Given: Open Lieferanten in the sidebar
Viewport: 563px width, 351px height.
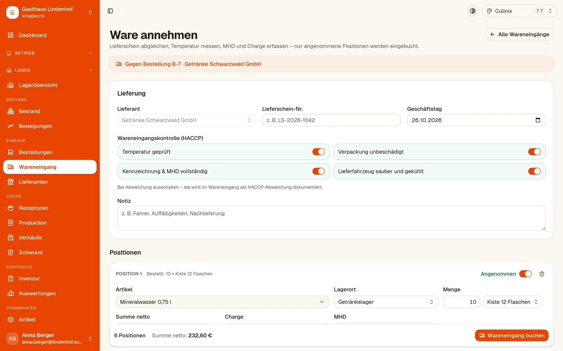Looking at the screenshot, I should coord(50,182).
